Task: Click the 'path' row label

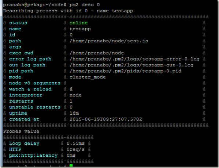Action: click(15, 41)
